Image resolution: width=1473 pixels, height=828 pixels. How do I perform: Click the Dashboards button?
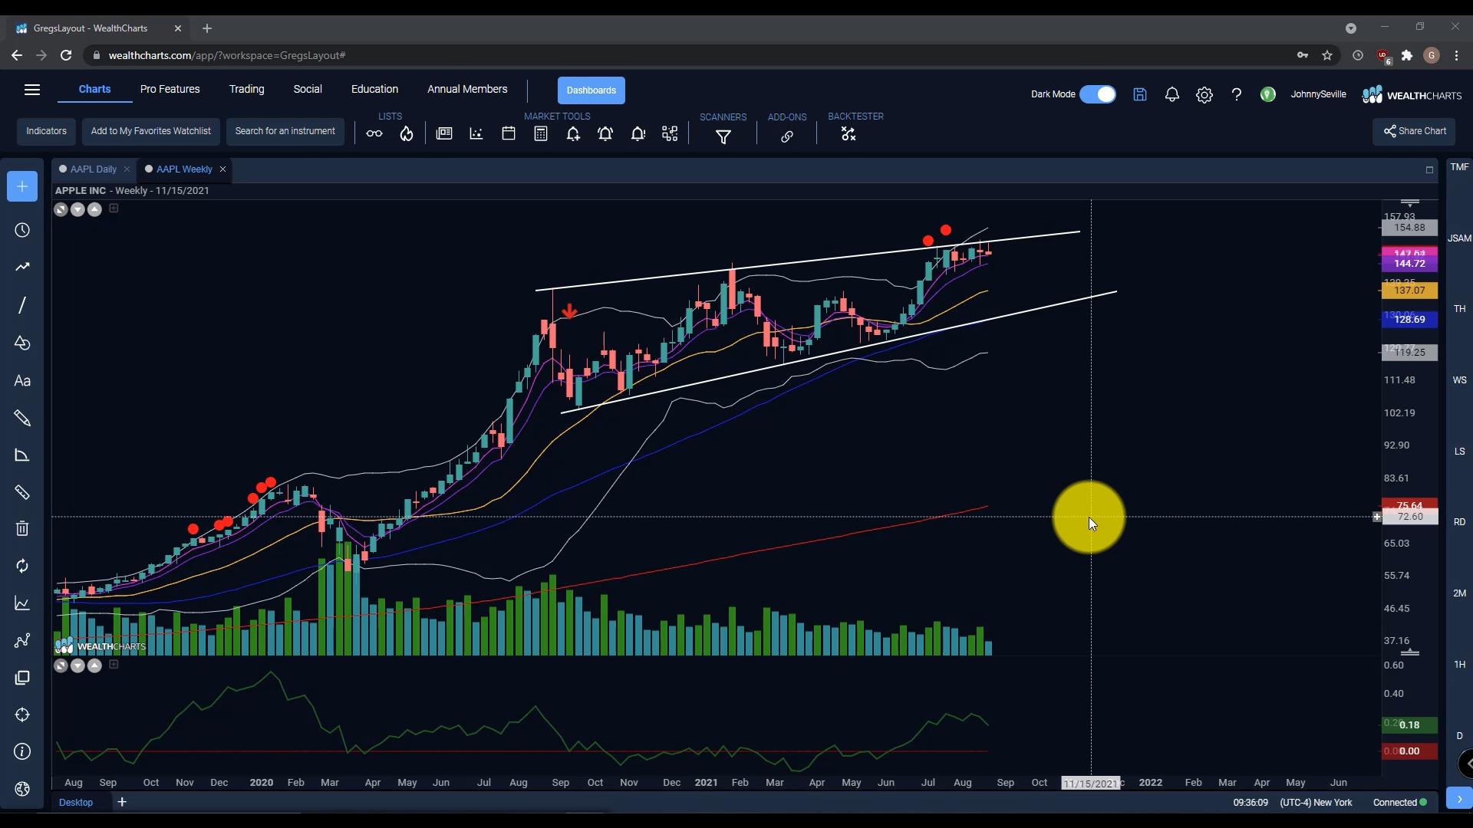click(592, 90)
